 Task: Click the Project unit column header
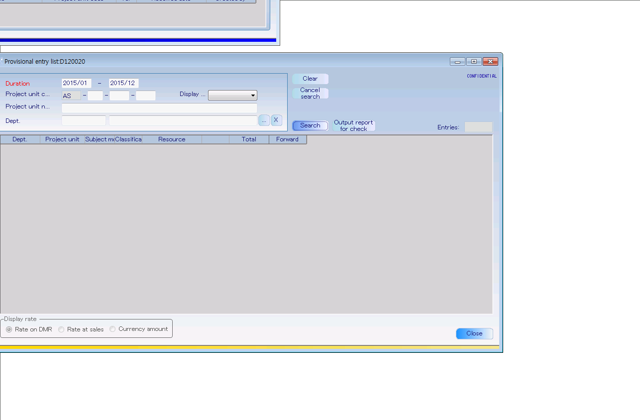[x=62, y=139]
